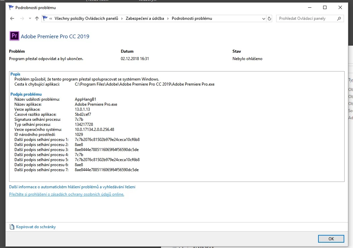Click Program přestal odpovídat a byl ukončen
Screen dimensions: 353x248
pyautogui.click(x=46, y=59)
